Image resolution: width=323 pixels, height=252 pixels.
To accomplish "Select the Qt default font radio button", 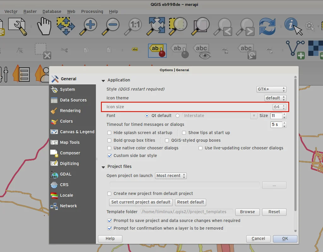I will [147, 116].
